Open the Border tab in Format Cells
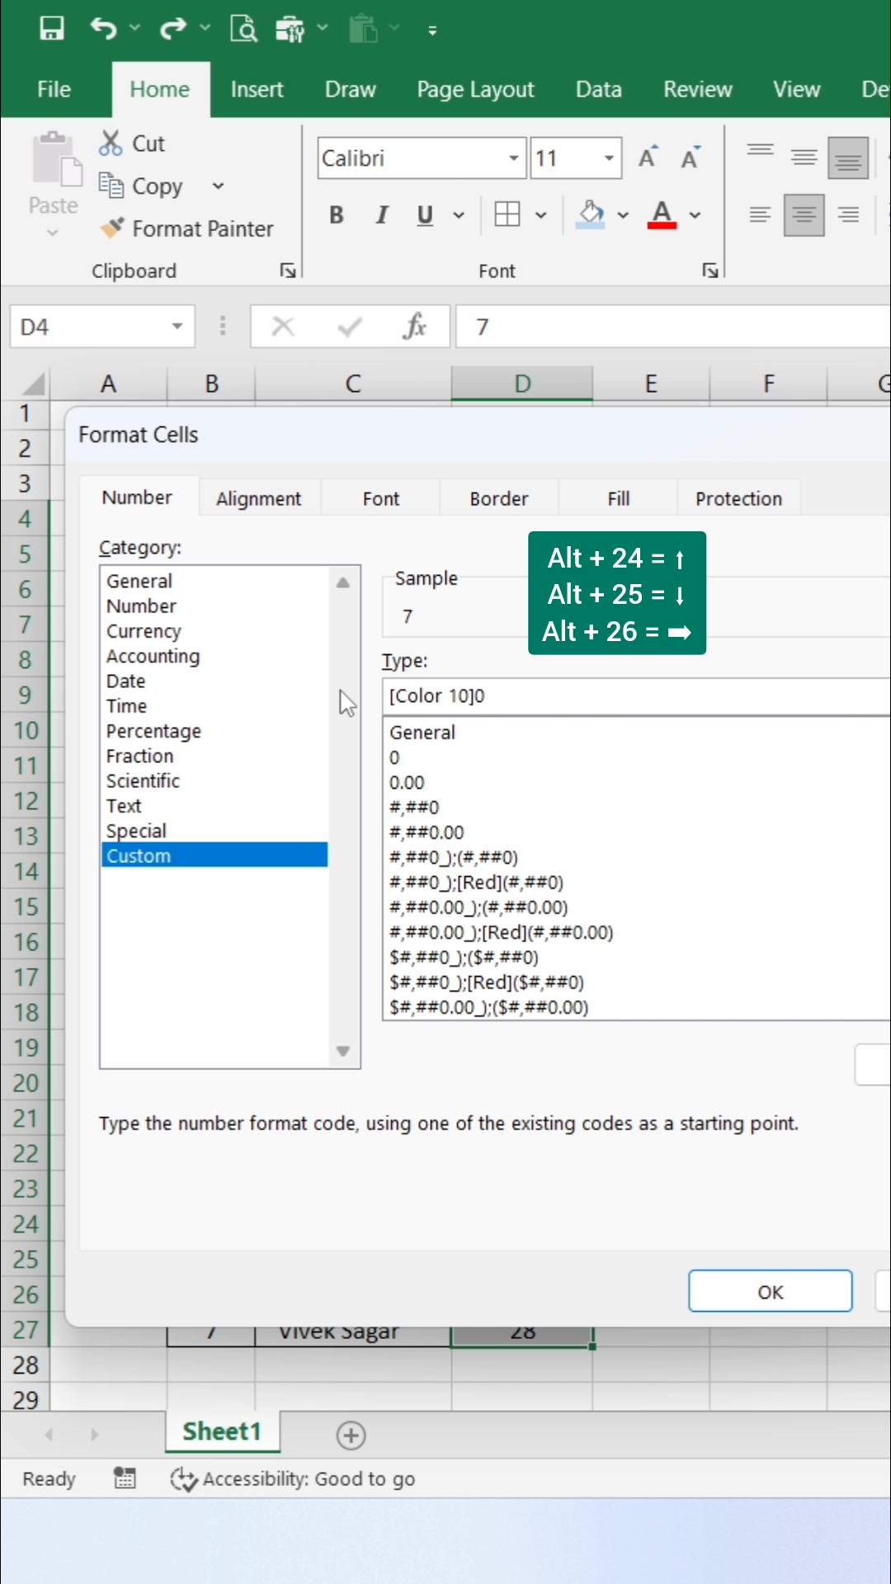 click(499, 498)
